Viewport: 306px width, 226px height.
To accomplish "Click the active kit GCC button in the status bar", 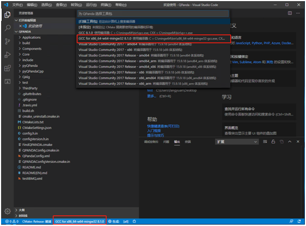I will [80, 221].
